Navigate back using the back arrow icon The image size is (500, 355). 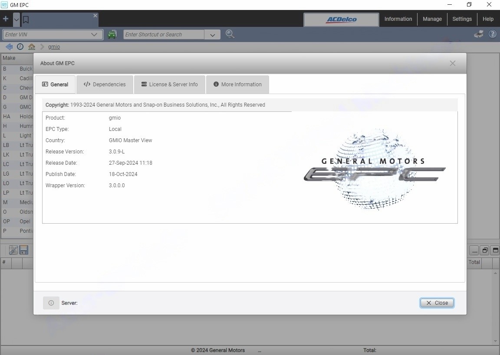click(x=9, y=47)
